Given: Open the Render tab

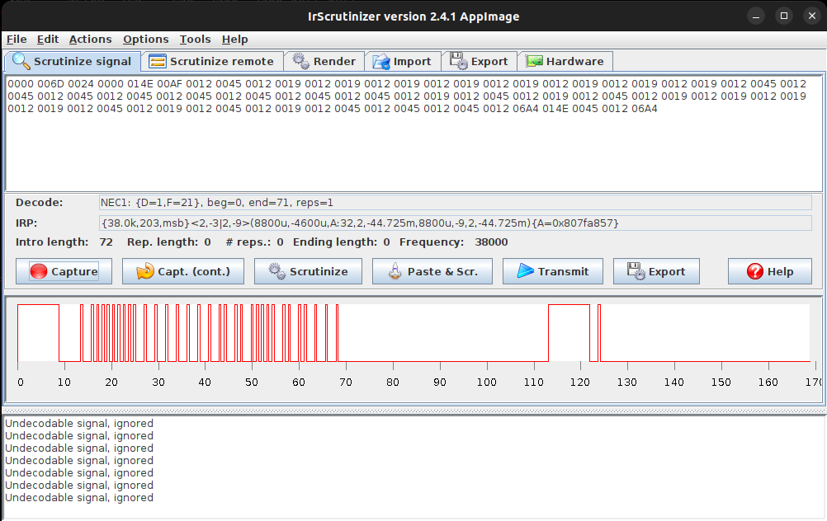Looking at the screenshot, I should coord(324,61).
